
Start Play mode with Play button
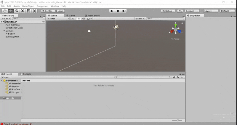pyautogui.click(x=112, y=11)
